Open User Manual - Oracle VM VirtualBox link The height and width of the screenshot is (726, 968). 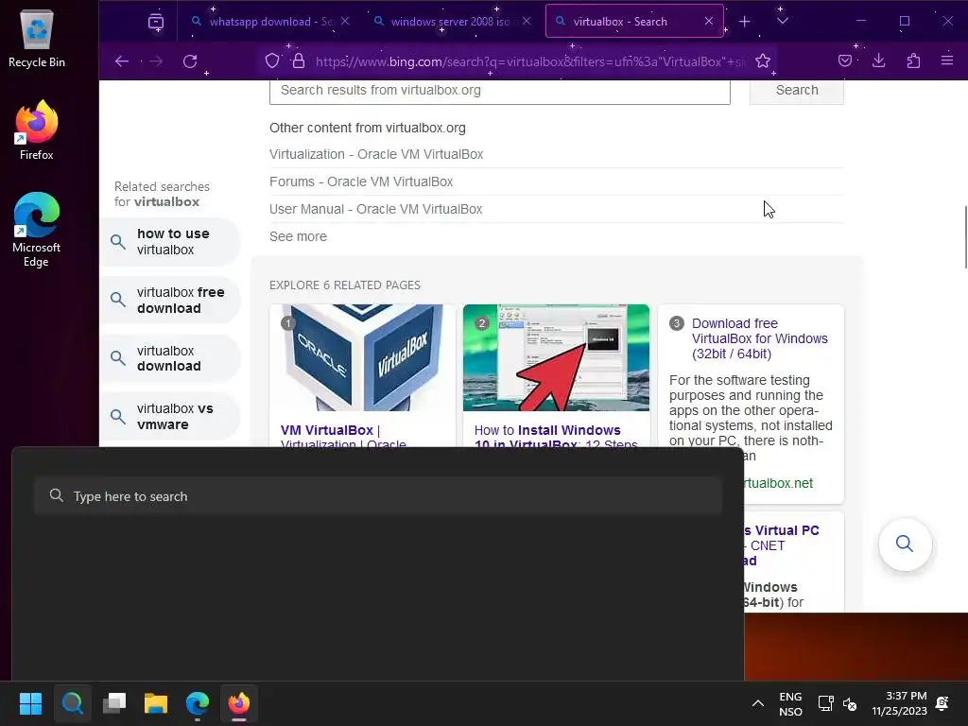click(x=375, y=209)
